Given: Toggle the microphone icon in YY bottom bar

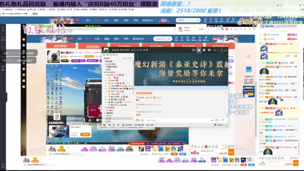Looking at the screenshot, I should click(114, 125).
